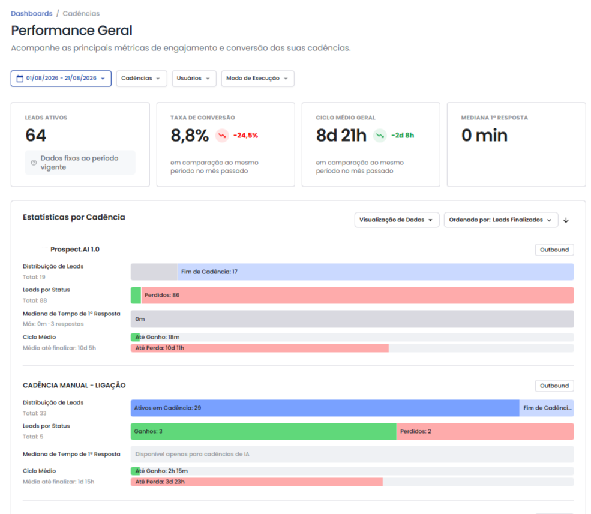
Task: Click the "-2d 8h" variation value
Action: pos(403,136)
